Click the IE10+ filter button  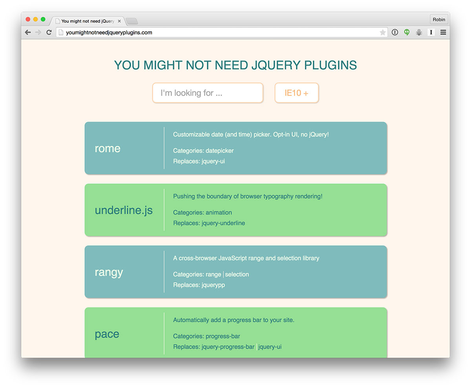(x=297, y=93)
